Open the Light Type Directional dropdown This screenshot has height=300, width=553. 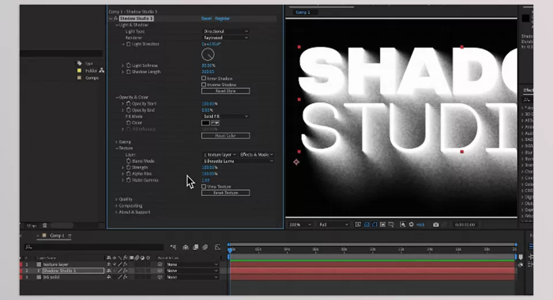click(225, 32)
